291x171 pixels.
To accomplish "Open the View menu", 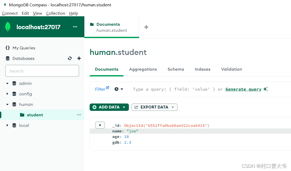I will coord(37,13).
